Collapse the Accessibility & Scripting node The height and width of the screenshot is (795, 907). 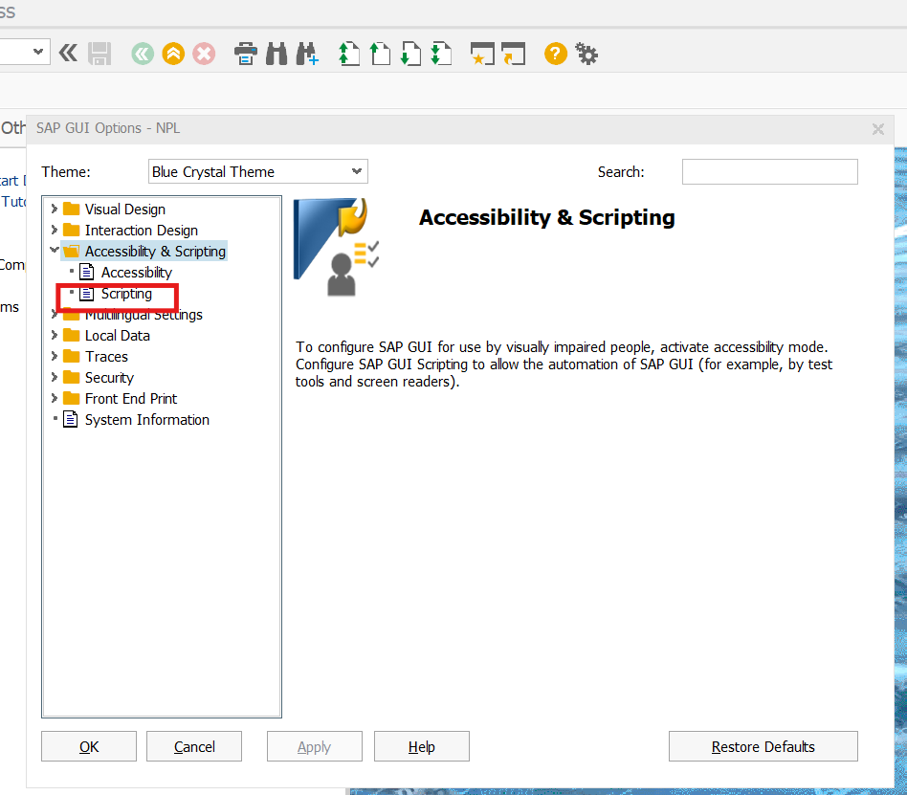pos(55,251)
